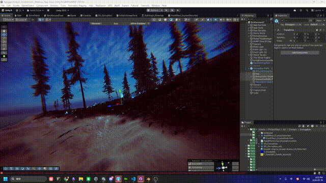Open the account dropdown in top toolbar
This screenshot has height=183, width=326.
click(20, 10)
